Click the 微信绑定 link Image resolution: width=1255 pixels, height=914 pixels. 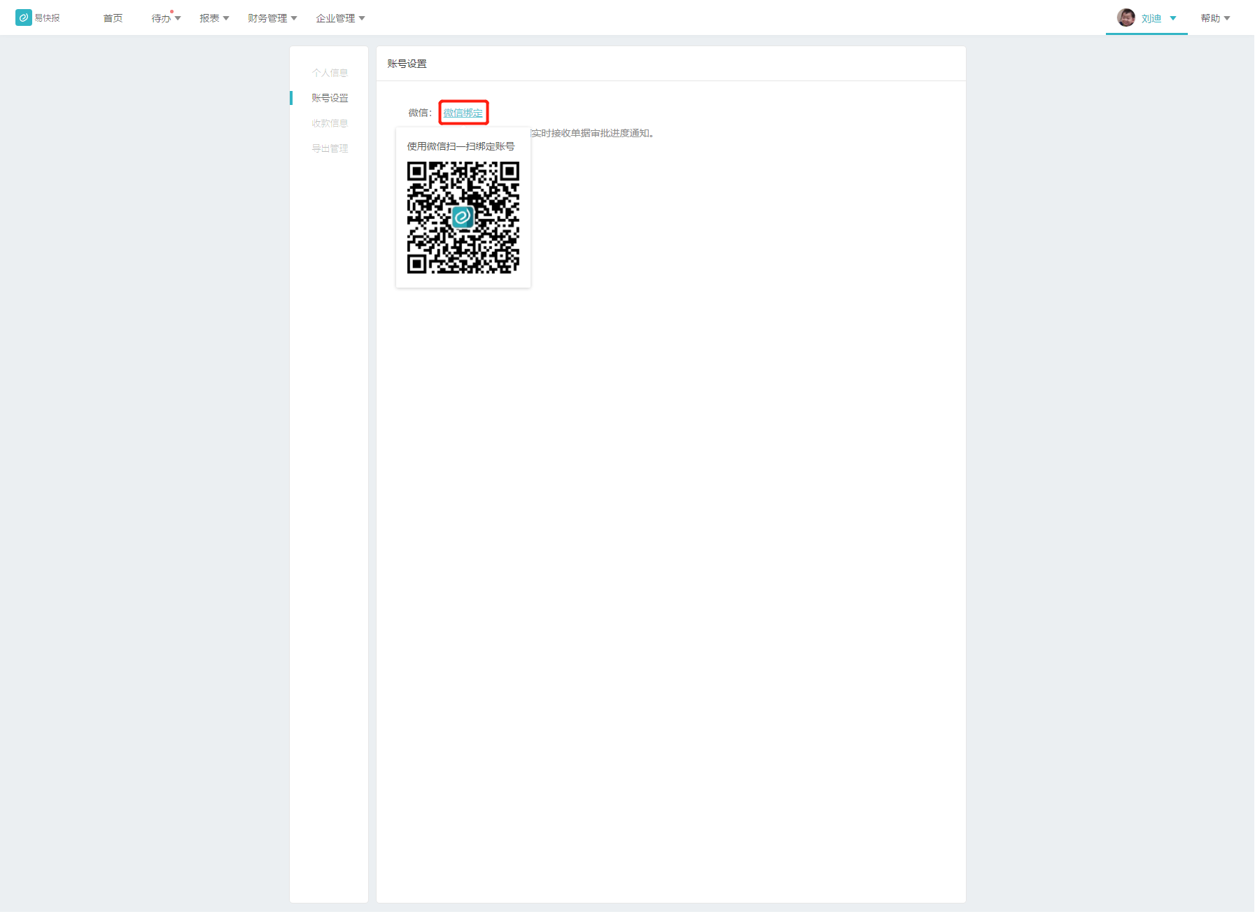click(463, 113)
